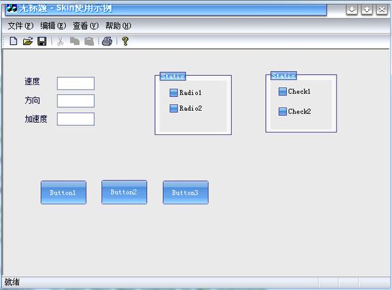Click the 速度 input field
Screen dimensions: 392x290
click(x=75, y=84)
